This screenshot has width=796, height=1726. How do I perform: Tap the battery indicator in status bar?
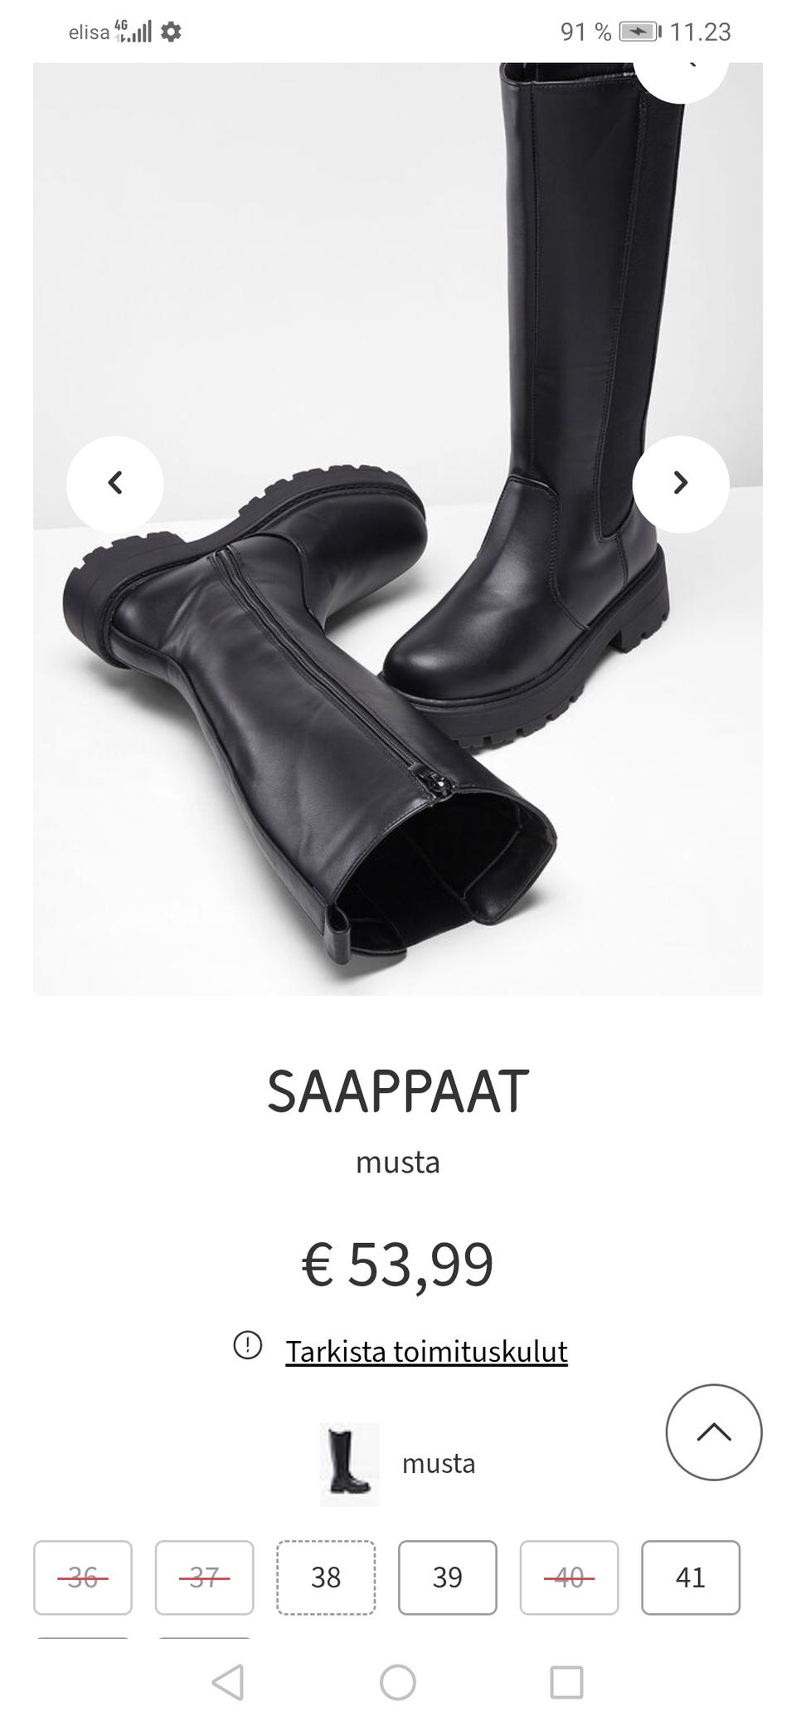(x=641, y=32)
